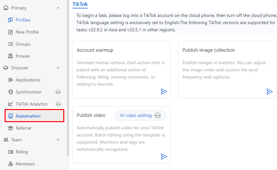
Task: Click the Discover section label
Action: click(20, 68)
